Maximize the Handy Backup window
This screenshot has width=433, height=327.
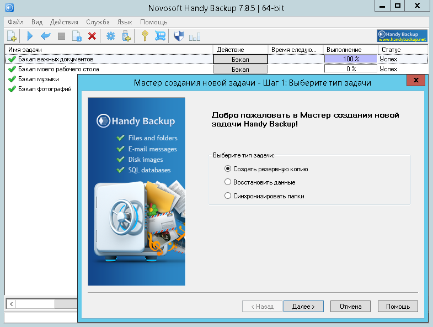tap(398, 6)
